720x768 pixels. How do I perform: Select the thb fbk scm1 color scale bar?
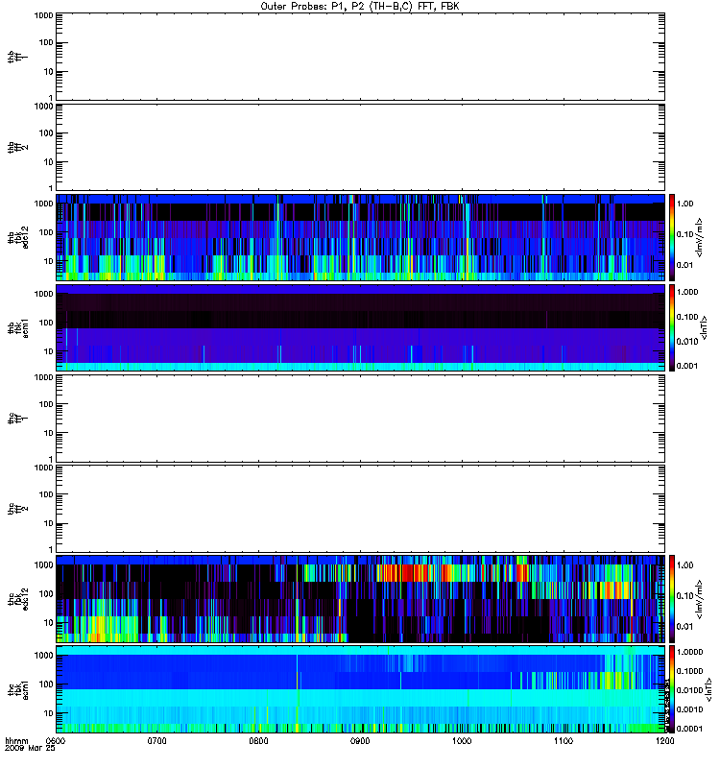(x=672, y=327)
